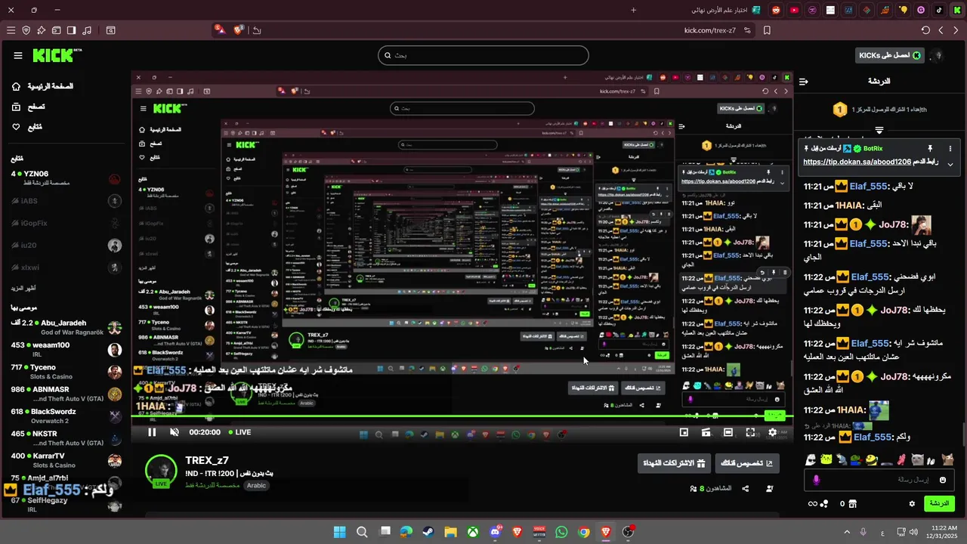Open the Kick sidebar hamburger menu
Image resolution: width=967 pixels, height=544 pixels.
tap(18, 55)
